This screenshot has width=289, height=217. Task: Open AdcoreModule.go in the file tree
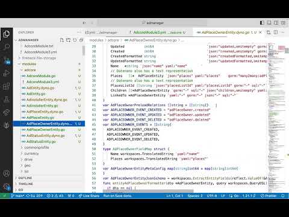pos(41,76)
